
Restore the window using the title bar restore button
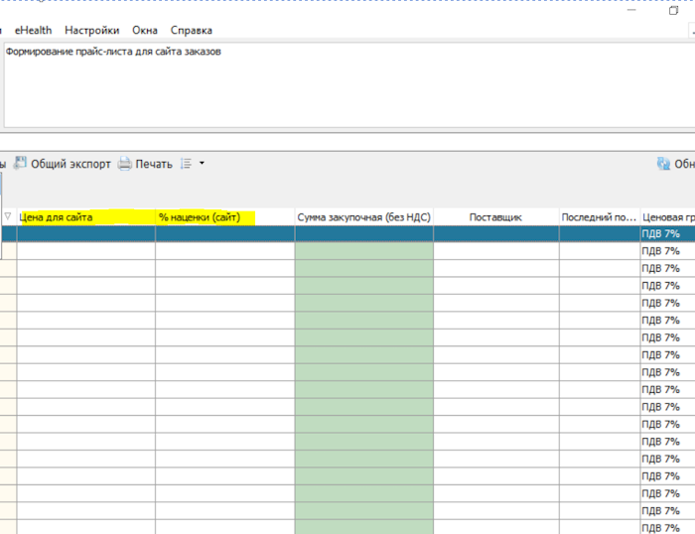[674, 10]
